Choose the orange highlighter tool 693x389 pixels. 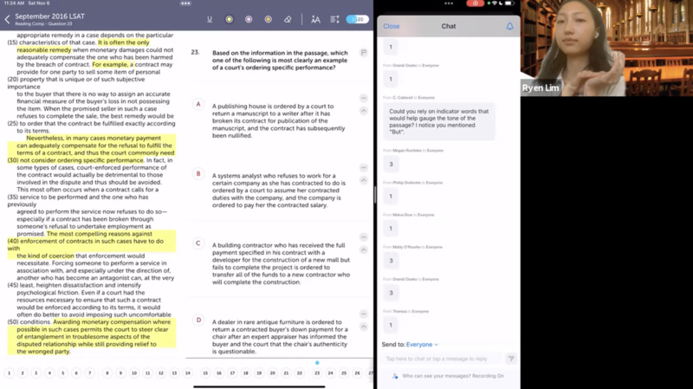coord(269,19)
